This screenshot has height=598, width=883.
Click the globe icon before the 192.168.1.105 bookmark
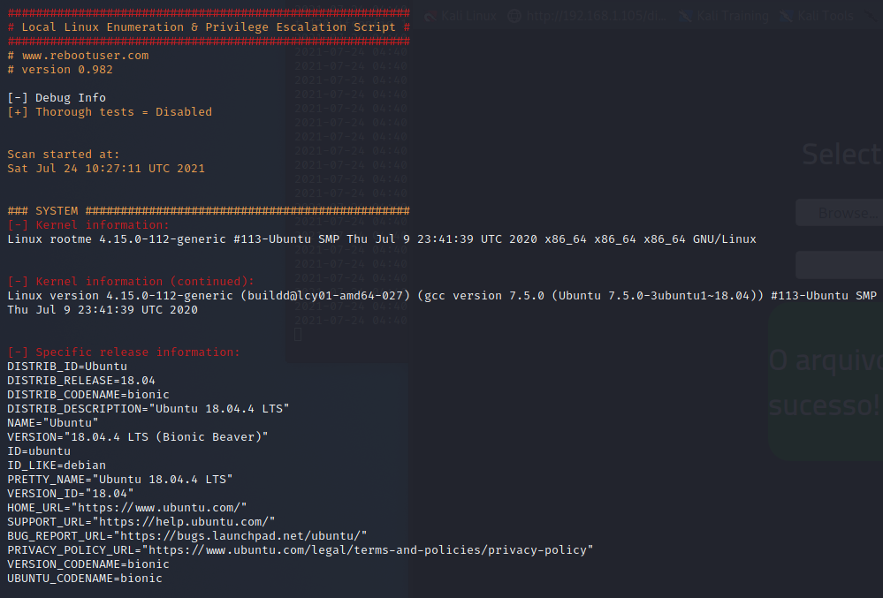[514, 16]
